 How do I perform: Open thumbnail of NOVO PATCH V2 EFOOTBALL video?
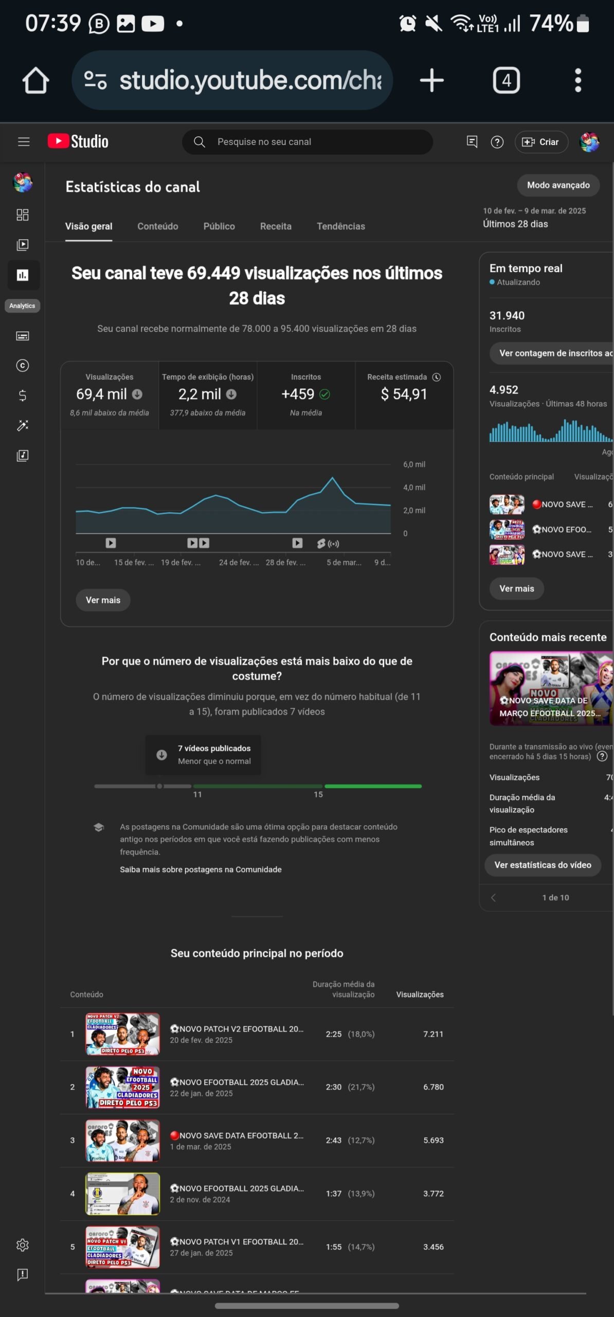[122, 1034]
